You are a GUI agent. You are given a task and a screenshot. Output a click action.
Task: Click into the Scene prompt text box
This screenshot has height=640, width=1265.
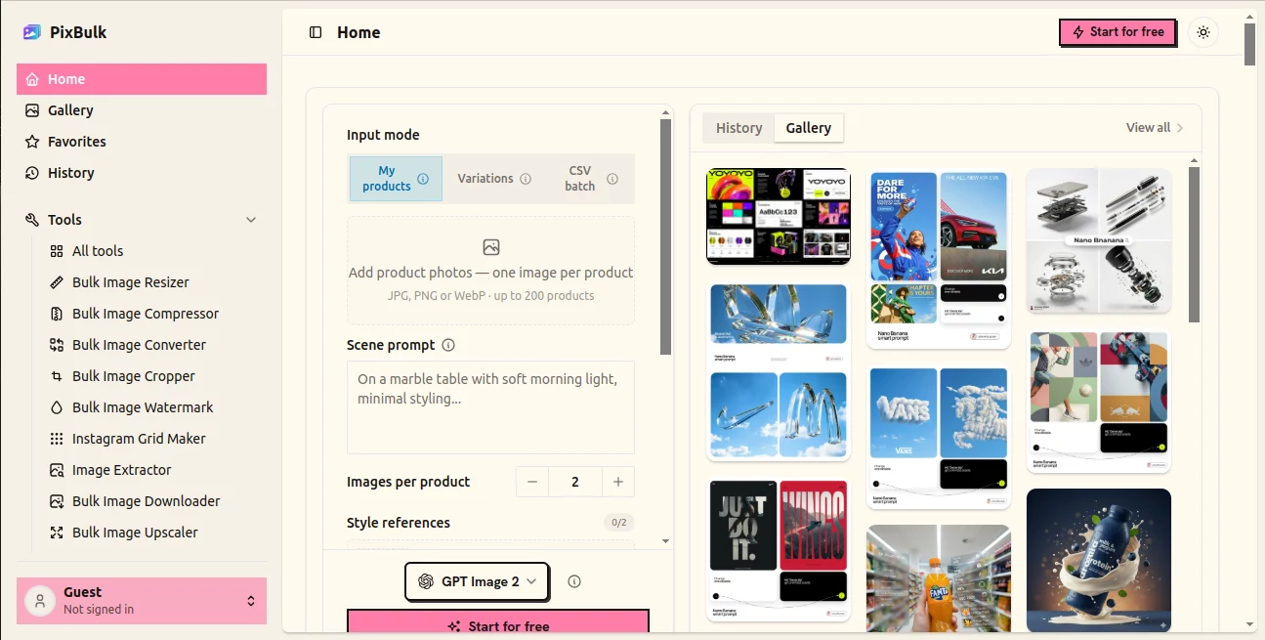tap(490, 407)
